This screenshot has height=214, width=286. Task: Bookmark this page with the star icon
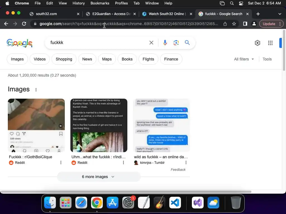(x=234, y=24)
